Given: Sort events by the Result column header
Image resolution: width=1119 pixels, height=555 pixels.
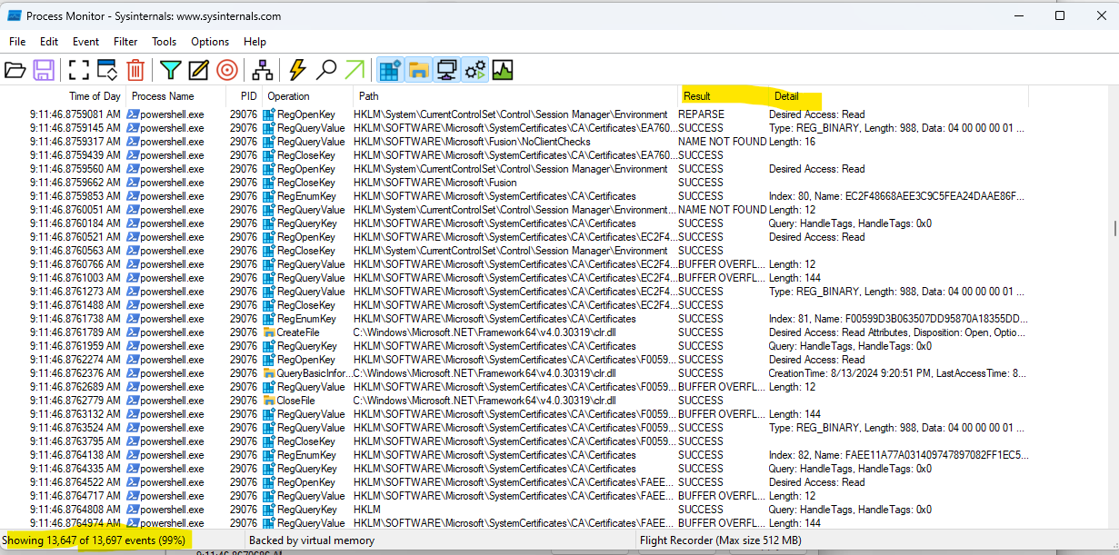Looking at the screenshot, I should (701, 95).
